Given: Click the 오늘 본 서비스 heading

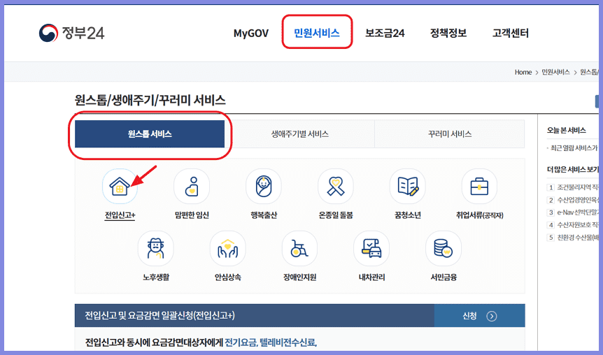Looking at the screenshot, I should point(566,130).
